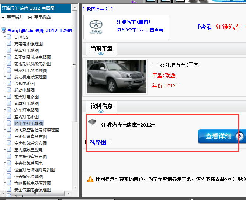This screenshot has width=246, height=200.
Task: Click the red 江淮汽车 link at top right
Action: pyautogui.click(x=228, y=27)
